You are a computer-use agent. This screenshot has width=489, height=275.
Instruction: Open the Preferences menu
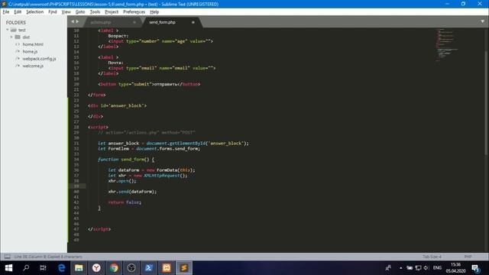(134, 12)
